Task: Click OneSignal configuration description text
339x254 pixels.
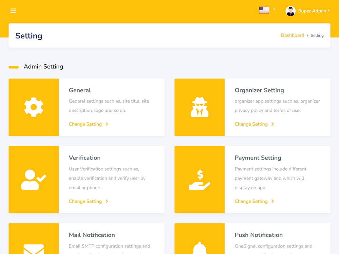Action: tap(273, 249)
